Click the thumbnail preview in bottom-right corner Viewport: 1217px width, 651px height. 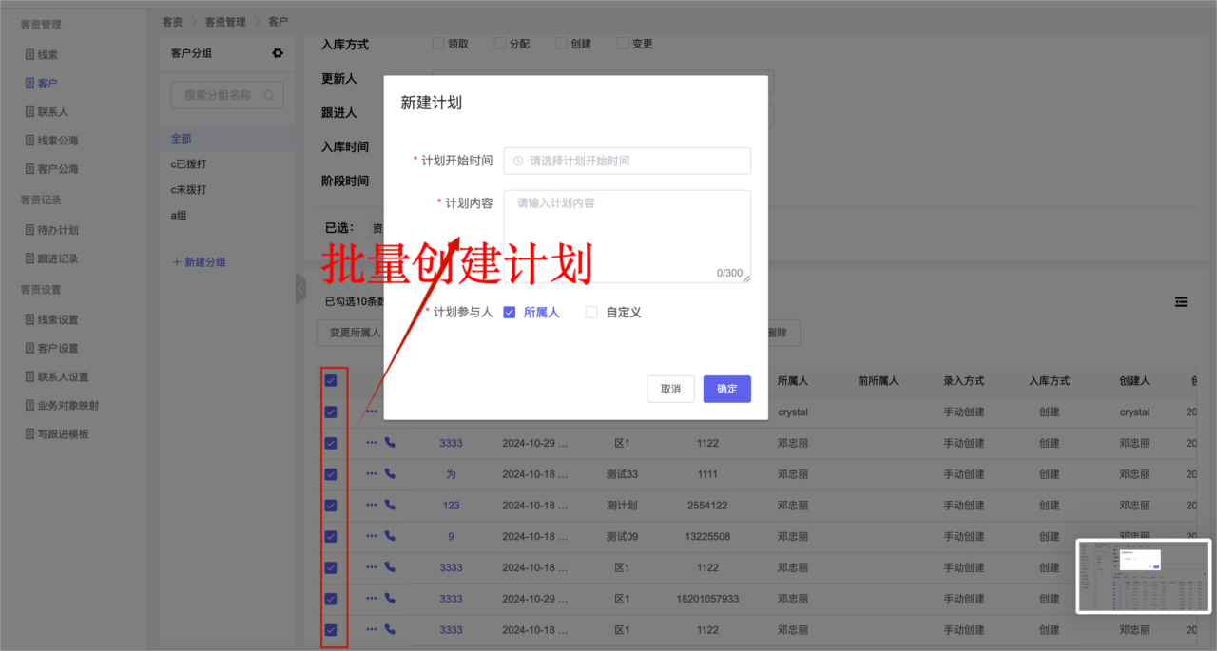(1144, 577)
